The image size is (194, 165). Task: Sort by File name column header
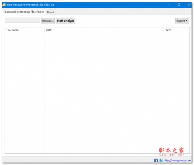click(x=25, y=30)
